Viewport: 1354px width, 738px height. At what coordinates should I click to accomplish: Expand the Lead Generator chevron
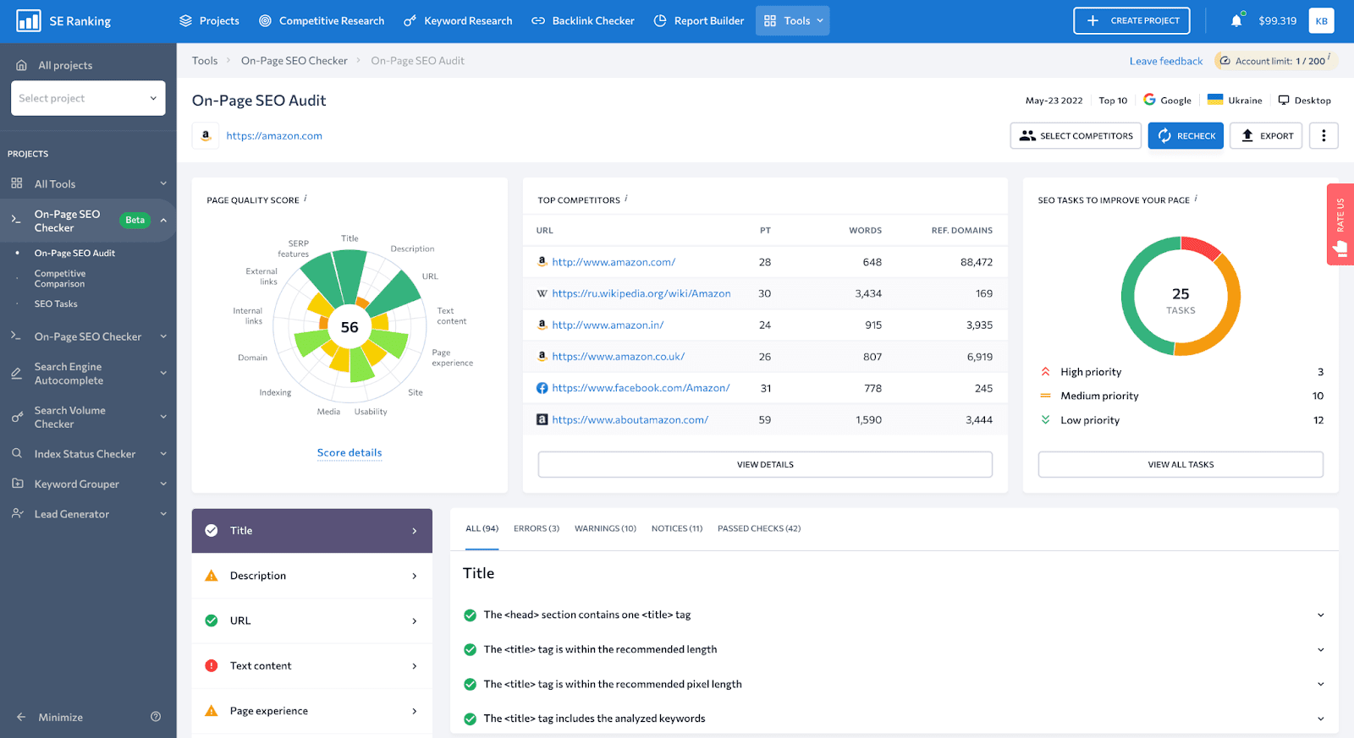pos(163,513)
